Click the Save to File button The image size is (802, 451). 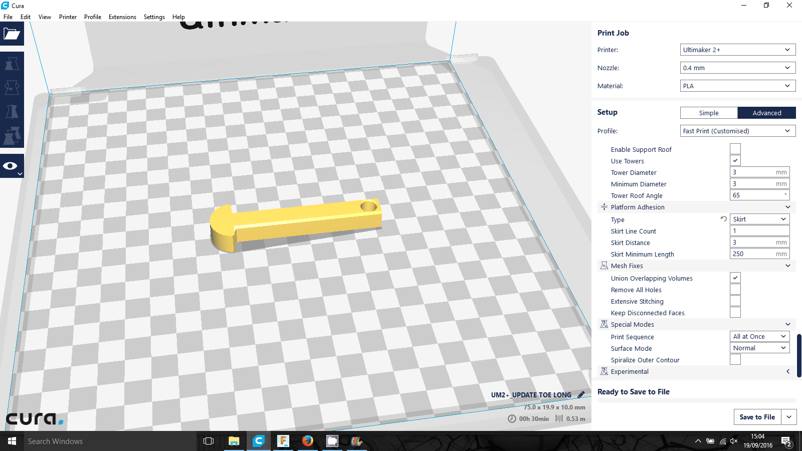pos(757,417)
